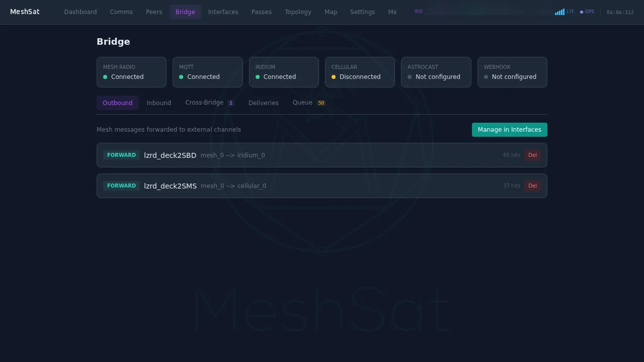Click the UTC clock timestamp

tap(620, 12)
